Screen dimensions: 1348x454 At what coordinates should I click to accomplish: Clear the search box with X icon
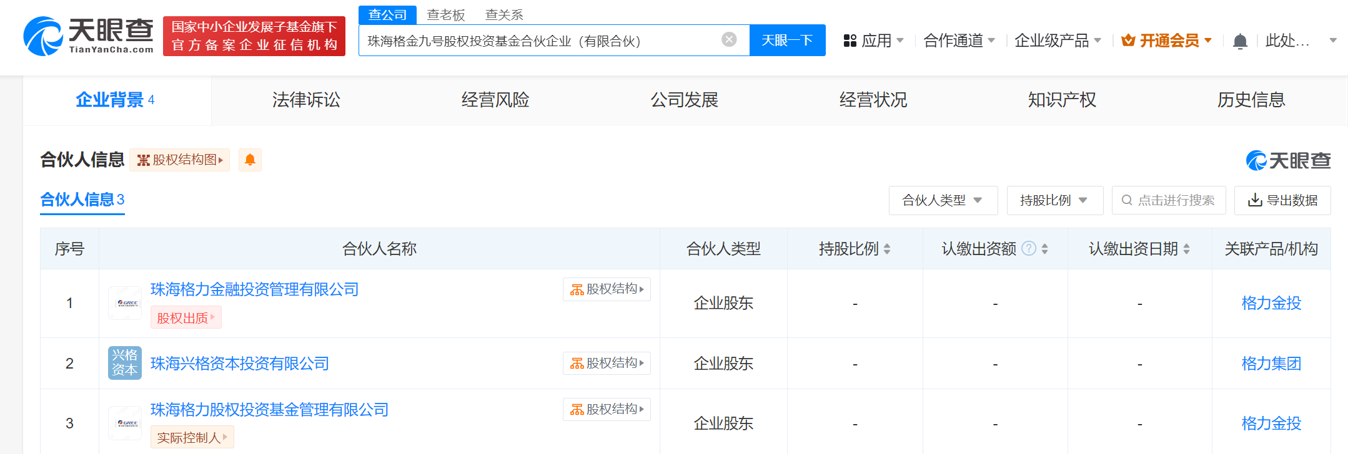(x=729, y=40)
